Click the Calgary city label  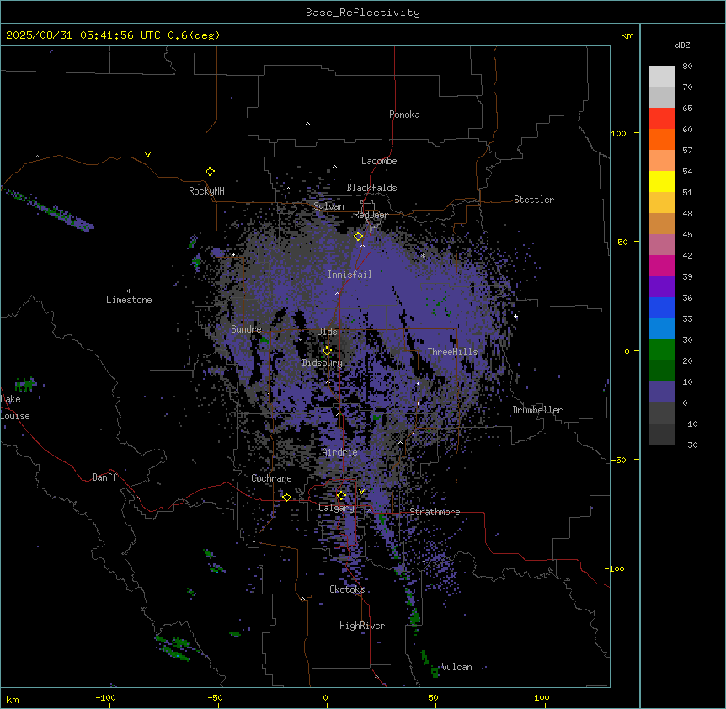point(336,508)
